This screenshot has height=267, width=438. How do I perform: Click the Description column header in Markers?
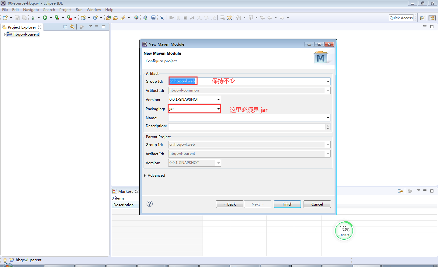125,205
